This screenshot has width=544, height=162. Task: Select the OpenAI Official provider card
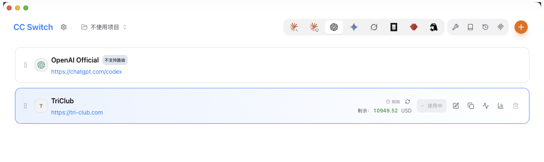coord(272,65)
